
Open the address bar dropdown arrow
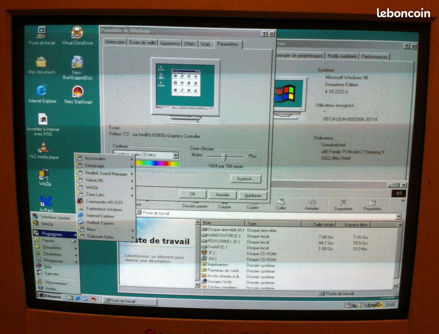point(398,216)
